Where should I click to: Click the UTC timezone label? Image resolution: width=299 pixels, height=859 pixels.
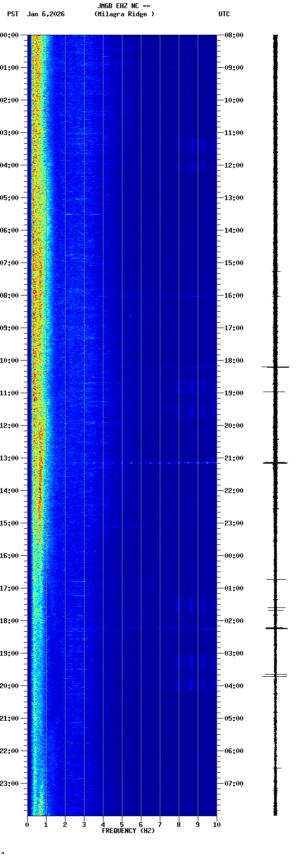click(x=224, y=14)
